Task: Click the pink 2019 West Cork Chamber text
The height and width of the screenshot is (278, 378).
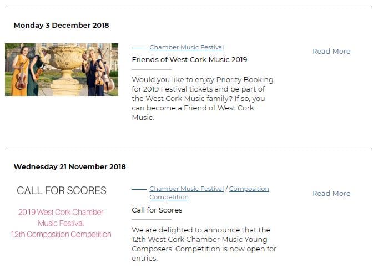Action: (x=61, y=212)
